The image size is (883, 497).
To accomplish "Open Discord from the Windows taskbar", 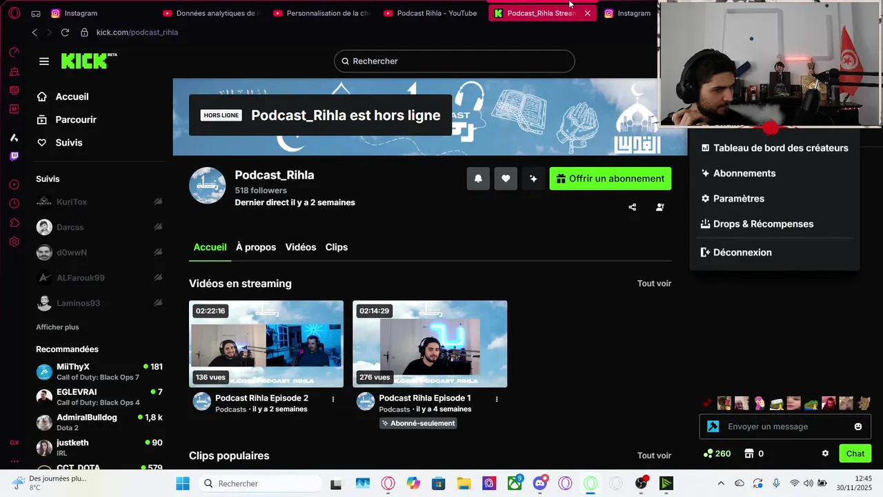I will pyautogui.click(x=540, y=483).
